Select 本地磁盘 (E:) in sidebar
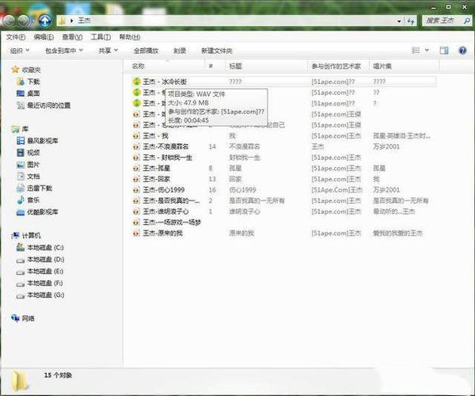 (x=45, y=271)
